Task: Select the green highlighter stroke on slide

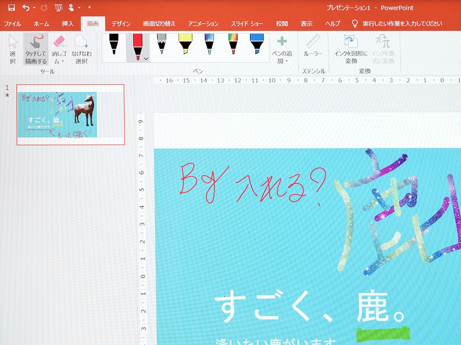Action: [x=383, y=334]
